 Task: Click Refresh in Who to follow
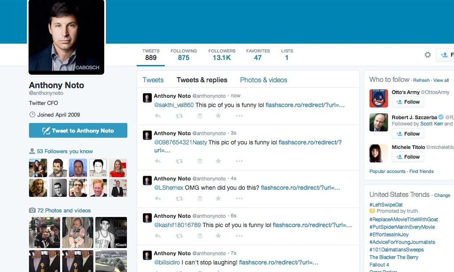pyautogui.click(x=422, y=80)
